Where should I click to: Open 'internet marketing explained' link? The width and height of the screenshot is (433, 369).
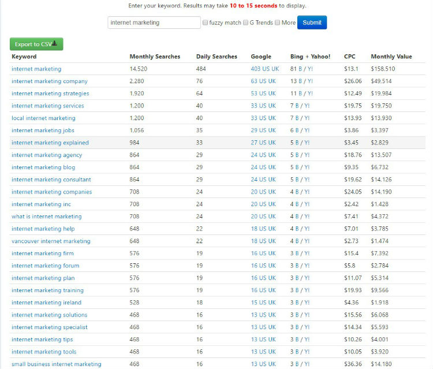point(50,143)
